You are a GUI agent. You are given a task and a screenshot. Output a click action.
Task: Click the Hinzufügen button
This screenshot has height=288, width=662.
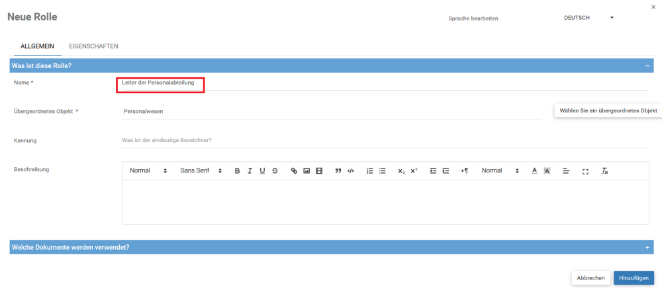point(634,278)
